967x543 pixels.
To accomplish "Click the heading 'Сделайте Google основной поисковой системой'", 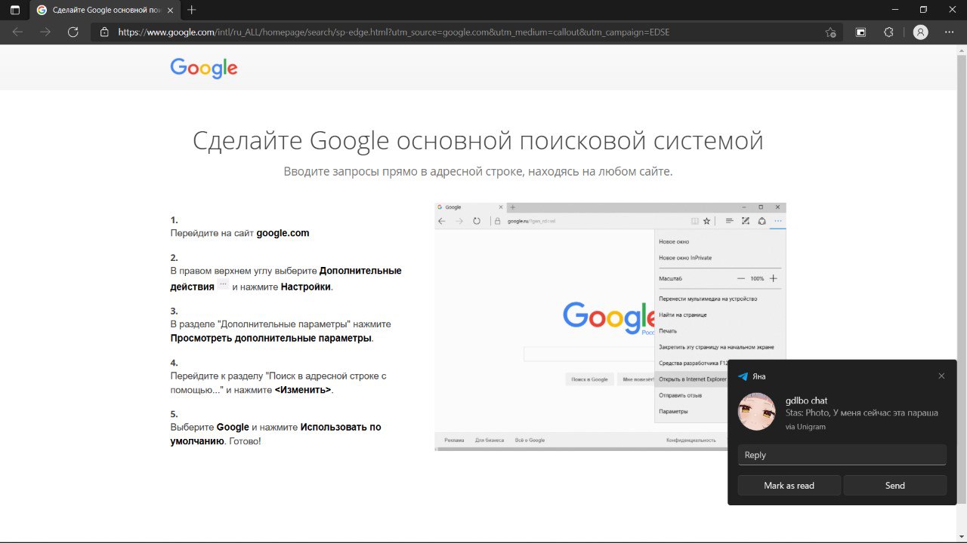I will (477, 141).
